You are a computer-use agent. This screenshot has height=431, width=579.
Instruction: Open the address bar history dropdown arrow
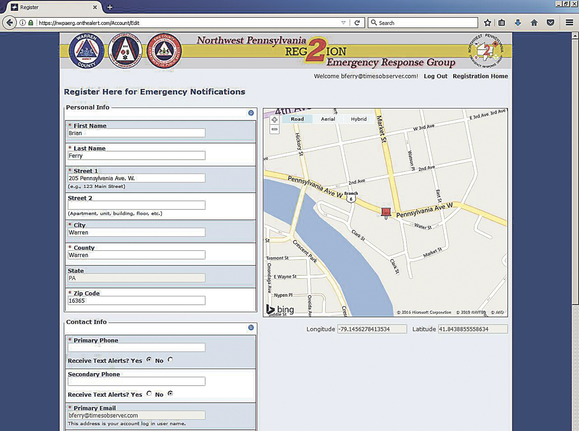pyautogui.click(x=344, y=23)
